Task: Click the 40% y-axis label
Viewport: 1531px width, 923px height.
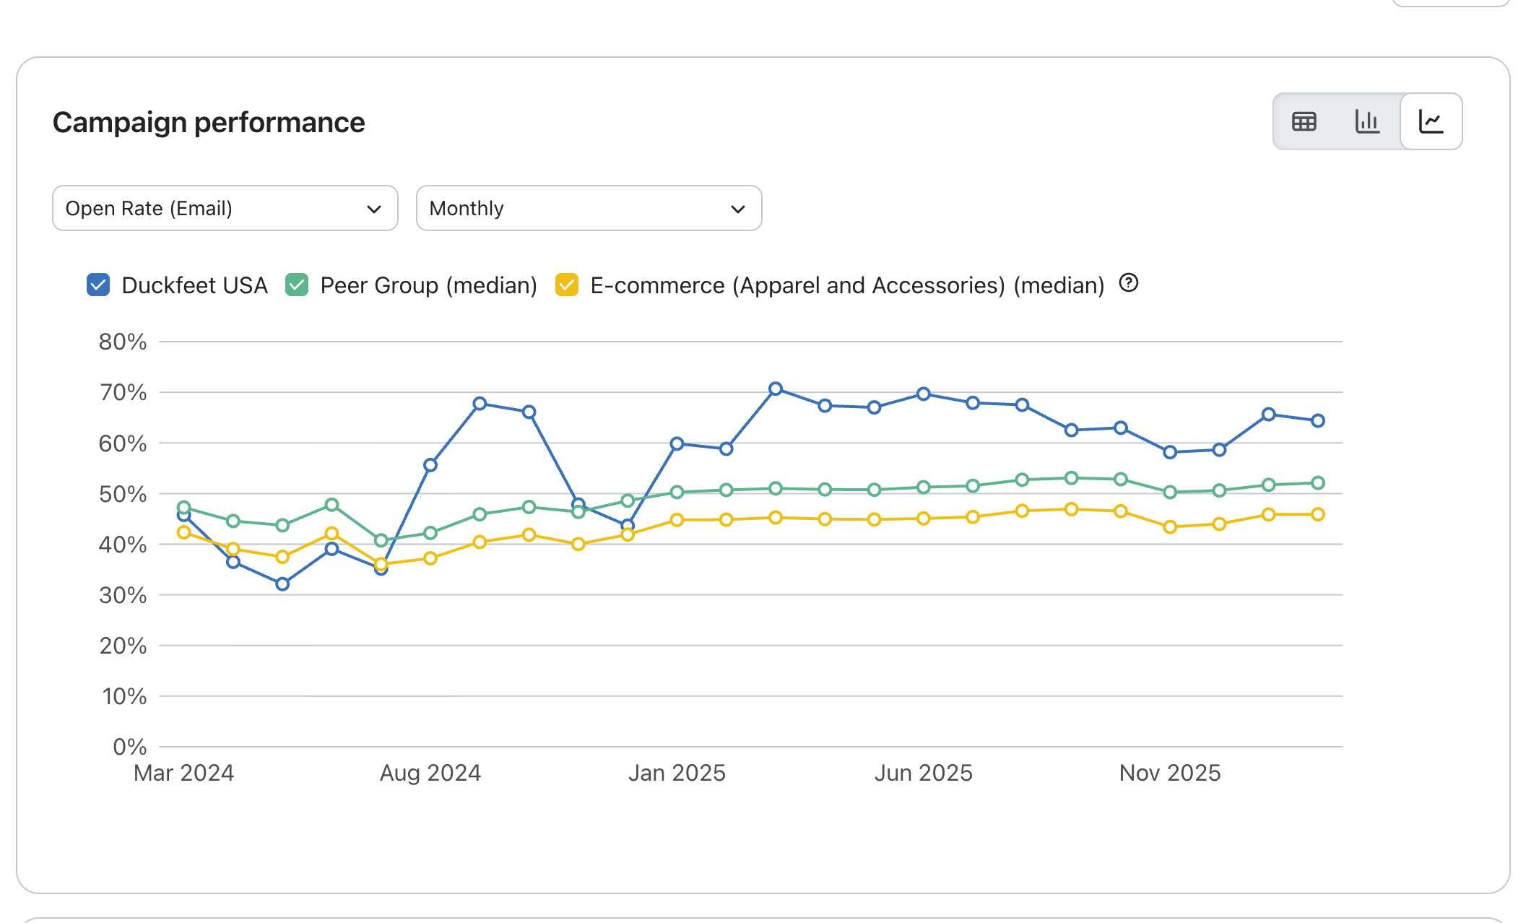Action: tap(123, 545)
